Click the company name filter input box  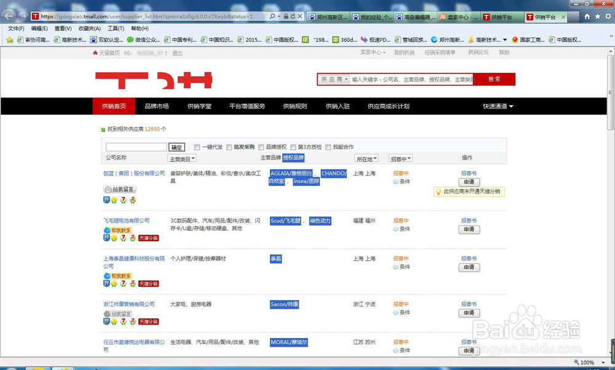click(136, 147)
